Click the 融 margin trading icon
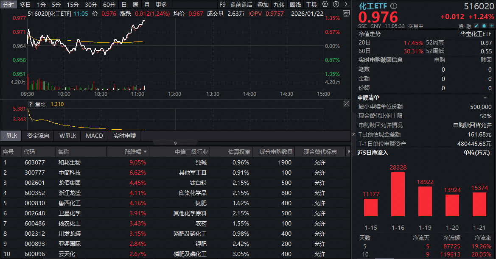This screenshot has width=496, height=259. click(x=469, y=26)
